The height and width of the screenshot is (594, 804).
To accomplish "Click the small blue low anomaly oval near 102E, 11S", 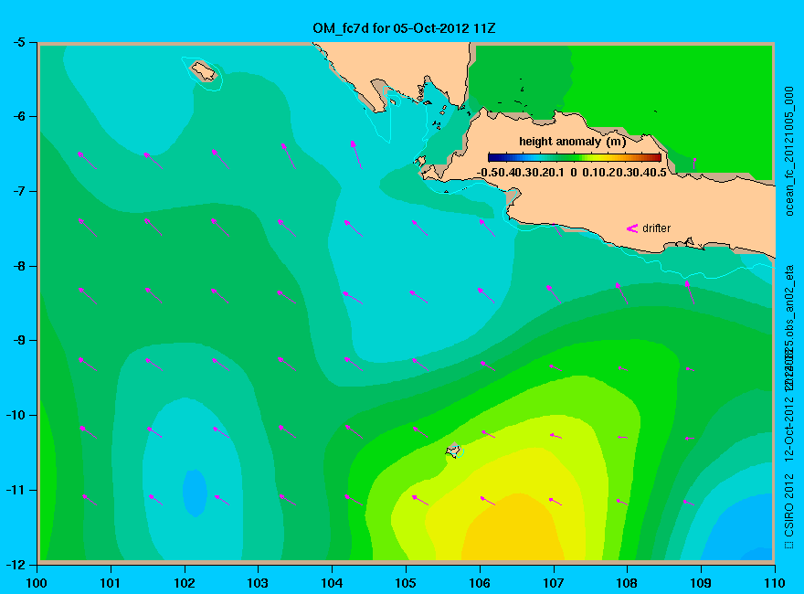I will point(195,493).
